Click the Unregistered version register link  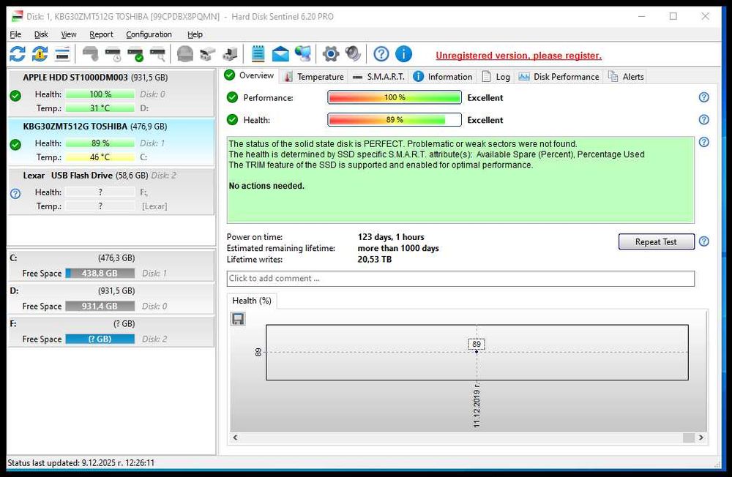518,56
